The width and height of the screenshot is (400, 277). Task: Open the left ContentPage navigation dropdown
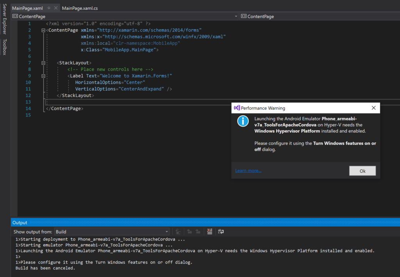pyautogui.click(x=236, y=17)
